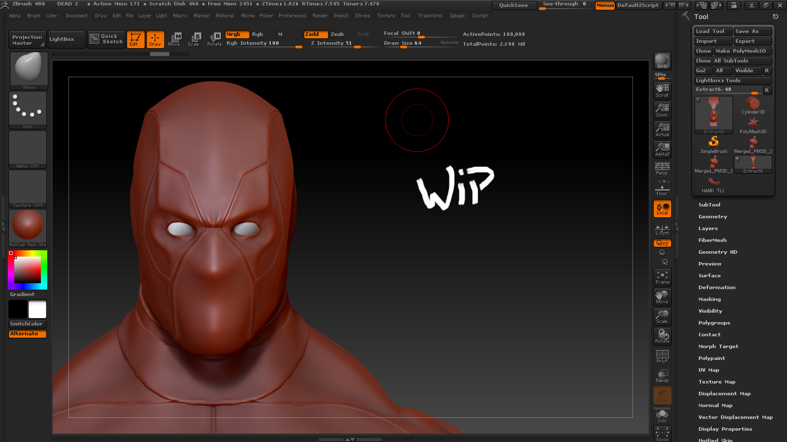This screenshot has width=787, height=442.
Task: Select the Cylinder3D tool
Action: point(753,106)
